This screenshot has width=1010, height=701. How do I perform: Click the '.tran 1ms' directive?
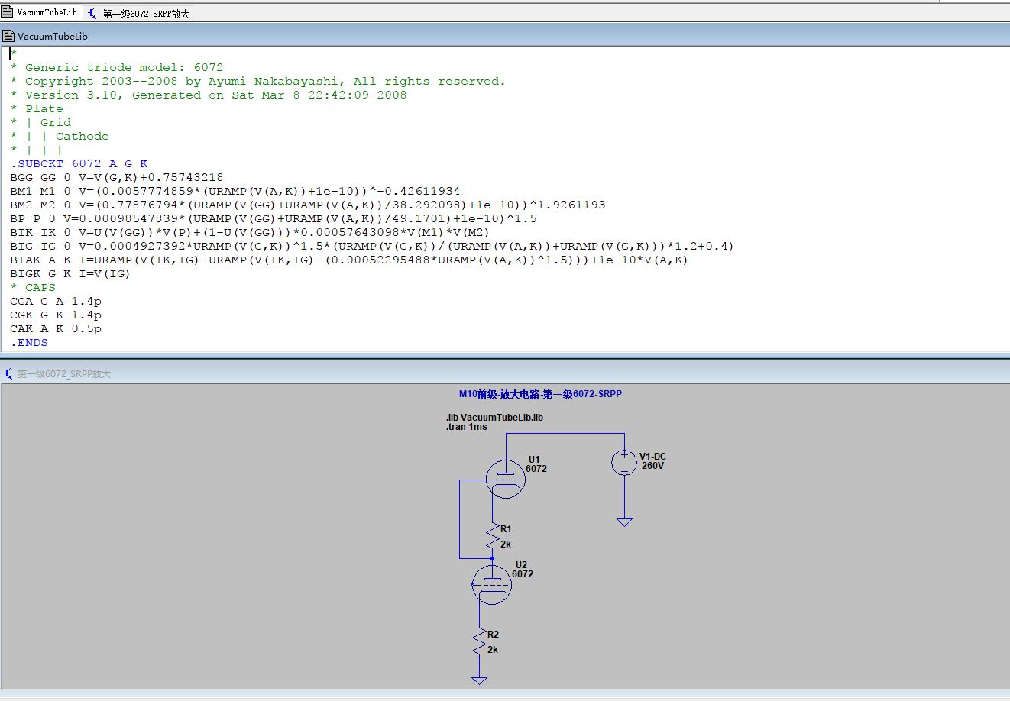(x=466, y=427)
